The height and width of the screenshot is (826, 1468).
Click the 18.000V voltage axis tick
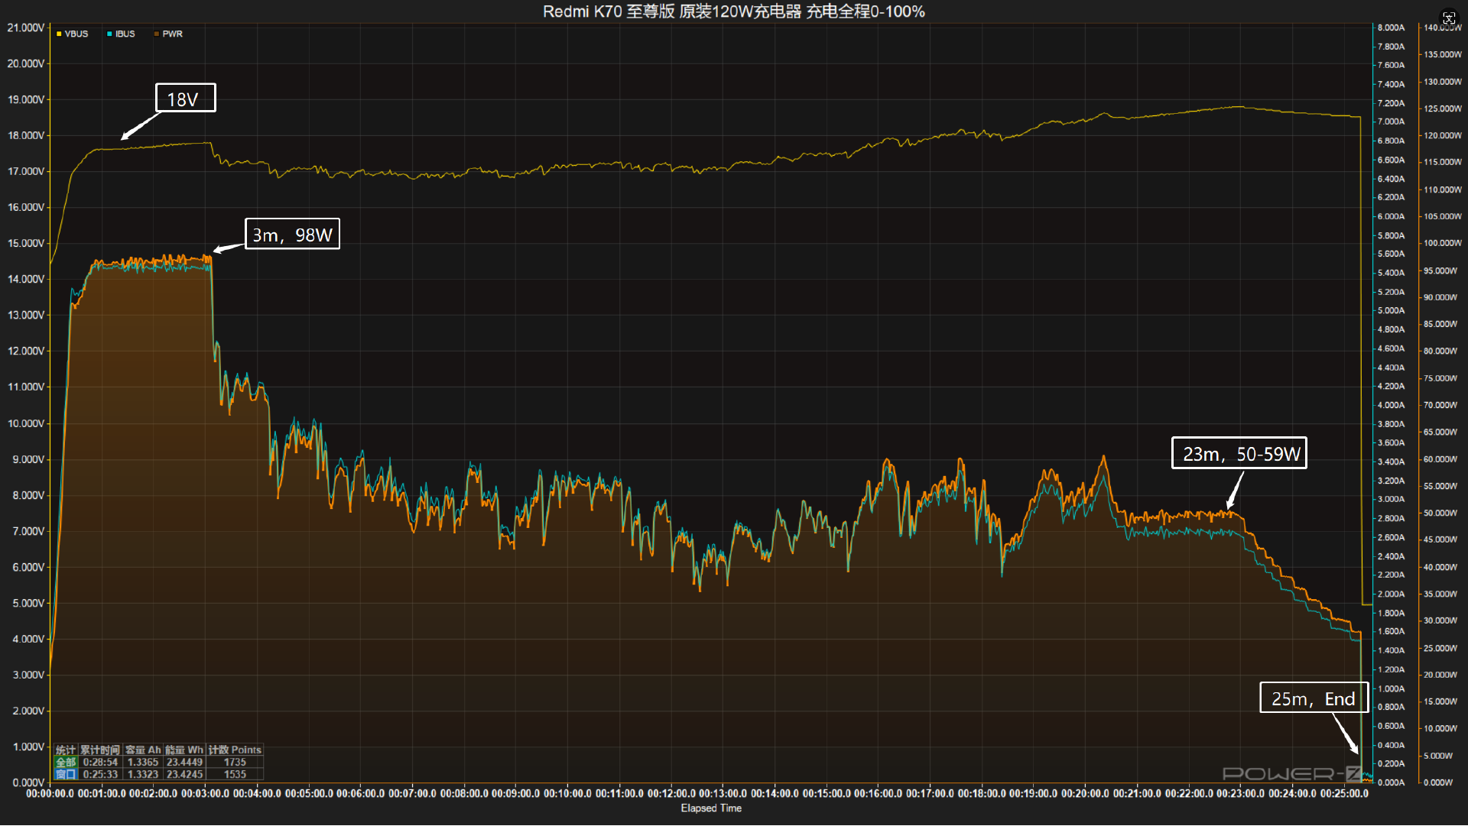pos(26,135)
